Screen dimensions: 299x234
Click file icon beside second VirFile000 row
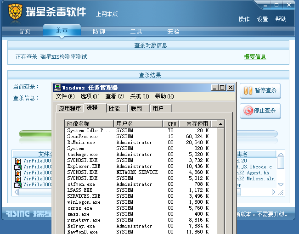coord(18,167)
